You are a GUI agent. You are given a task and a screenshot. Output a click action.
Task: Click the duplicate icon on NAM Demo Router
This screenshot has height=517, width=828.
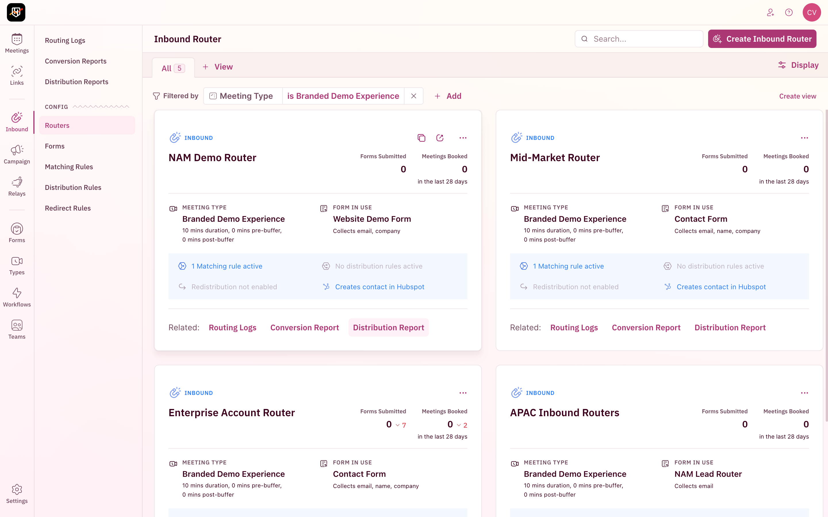click(421, 138)
